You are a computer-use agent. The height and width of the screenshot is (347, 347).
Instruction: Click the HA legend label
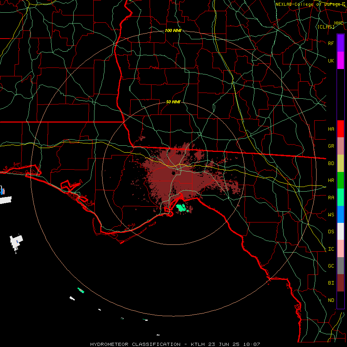(x=331, y=129)
